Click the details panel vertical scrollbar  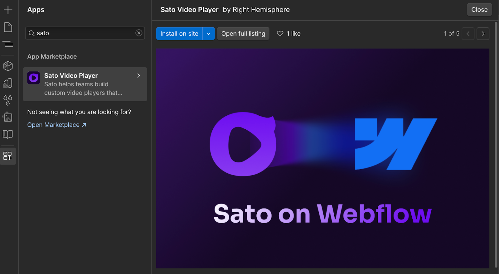(496, 145)
